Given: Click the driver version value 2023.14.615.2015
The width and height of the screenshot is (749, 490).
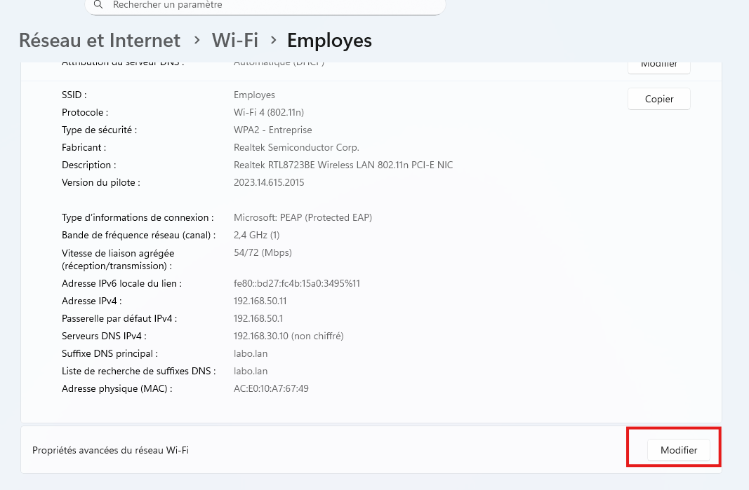Looking at the screenshot, I should pos(269,182).
